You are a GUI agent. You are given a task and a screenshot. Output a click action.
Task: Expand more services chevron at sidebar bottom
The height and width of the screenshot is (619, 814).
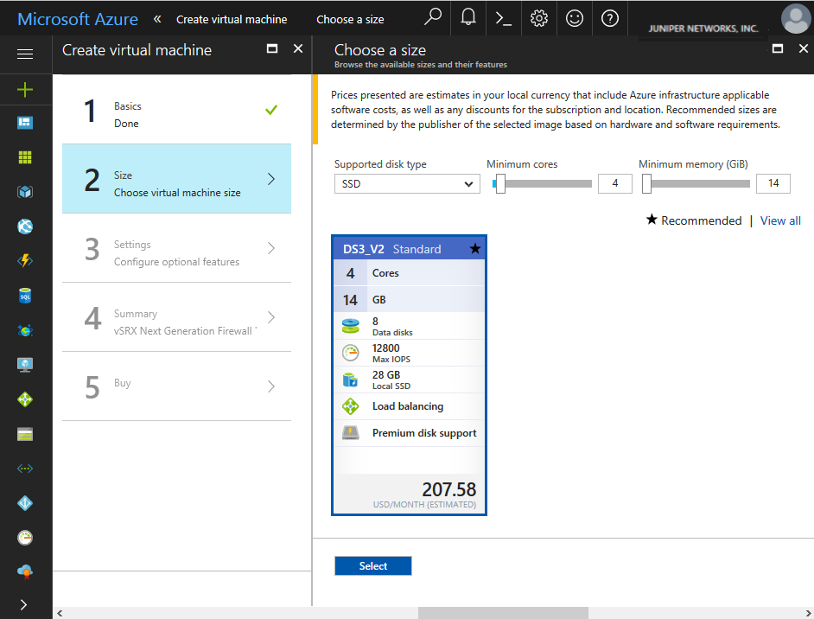point(24,603)
